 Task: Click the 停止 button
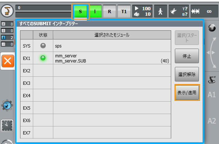pos(187,56)
